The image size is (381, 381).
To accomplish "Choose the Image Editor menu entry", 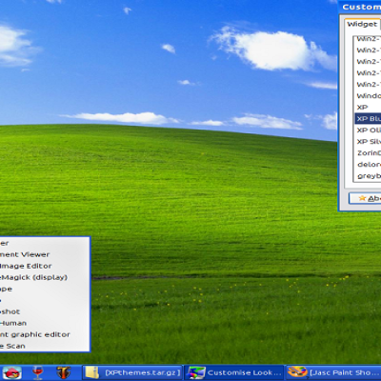I will [45, 266].
